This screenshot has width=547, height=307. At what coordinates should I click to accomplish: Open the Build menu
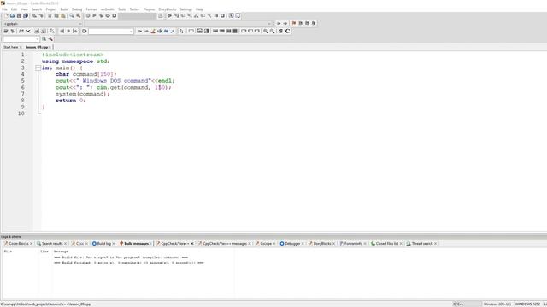(65, 9)
